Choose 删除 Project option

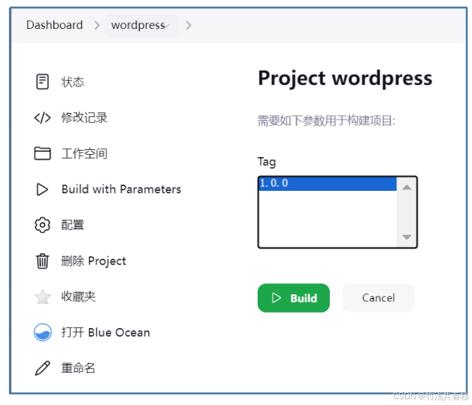(94, 261)
